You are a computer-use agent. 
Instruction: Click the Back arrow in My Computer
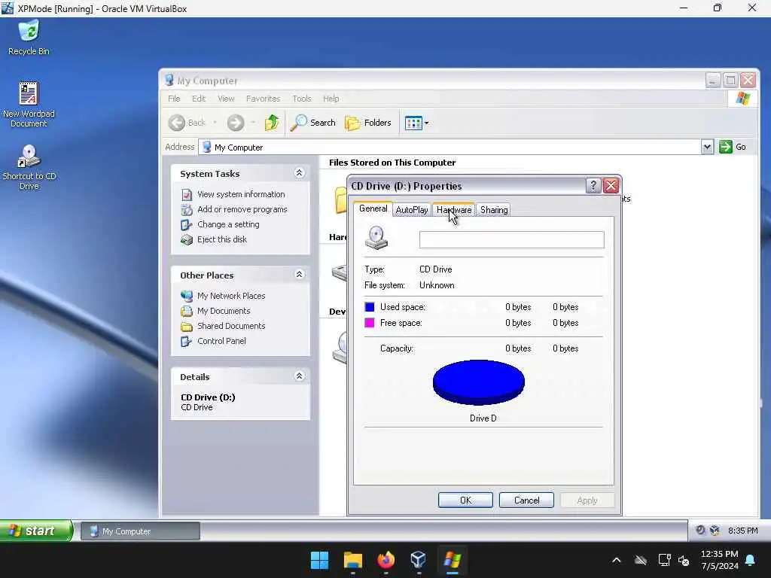(x=176, y=123)
